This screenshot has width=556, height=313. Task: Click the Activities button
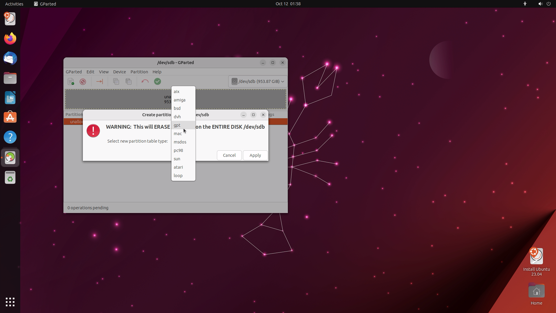[14, 4]
